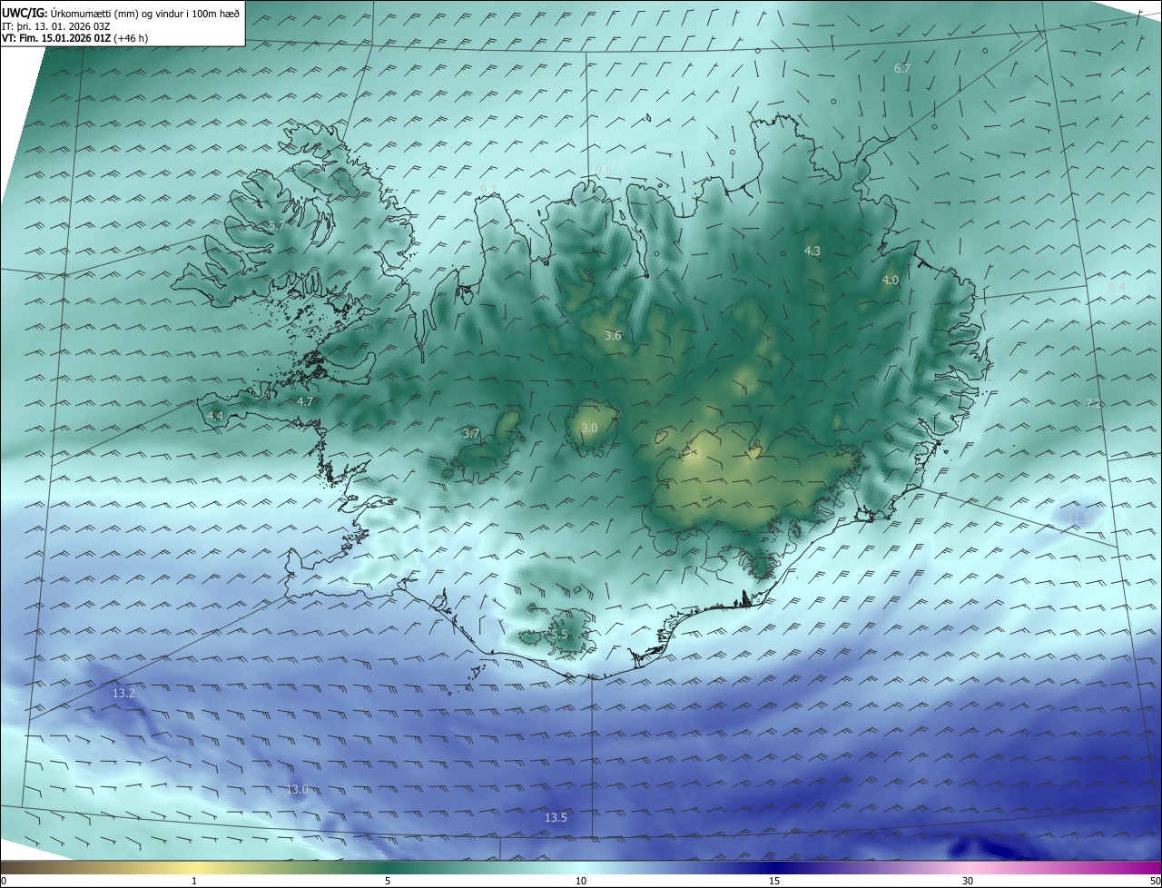Click the 7.2 value label on the map

point(1093,403)
